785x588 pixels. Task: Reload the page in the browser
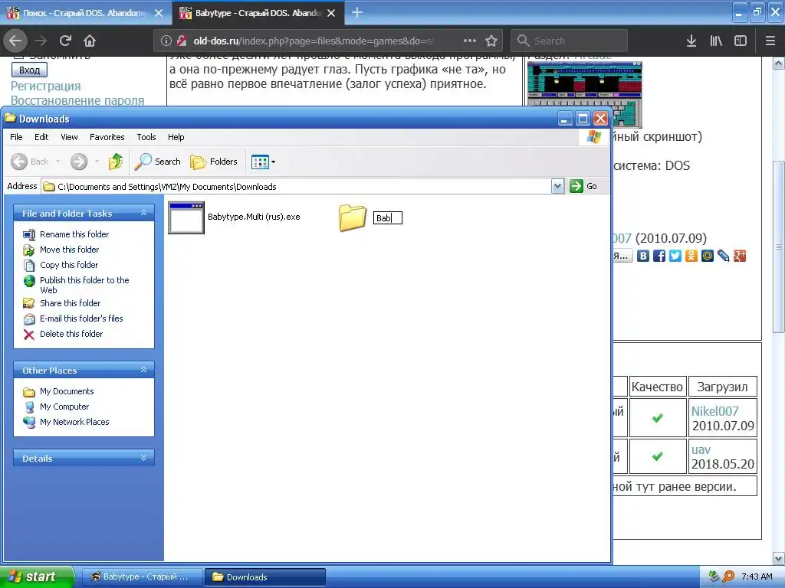pos(65,41)
